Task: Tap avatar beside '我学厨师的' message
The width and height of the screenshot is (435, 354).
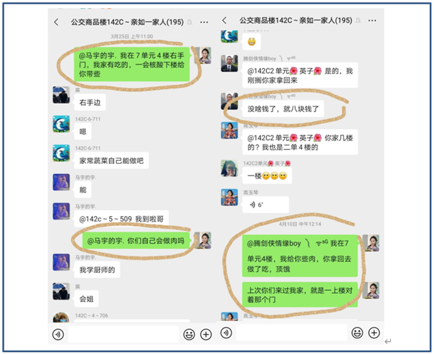Action: [x=61, y=262]
